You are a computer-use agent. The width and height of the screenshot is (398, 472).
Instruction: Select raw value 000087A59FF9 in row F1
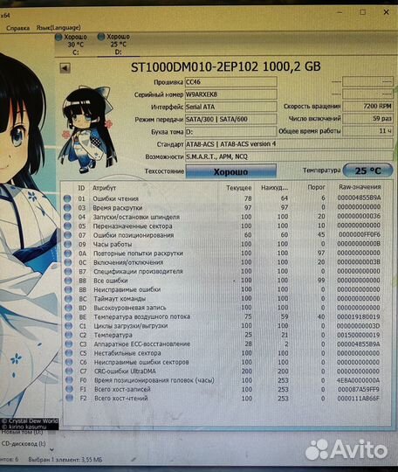359,389
